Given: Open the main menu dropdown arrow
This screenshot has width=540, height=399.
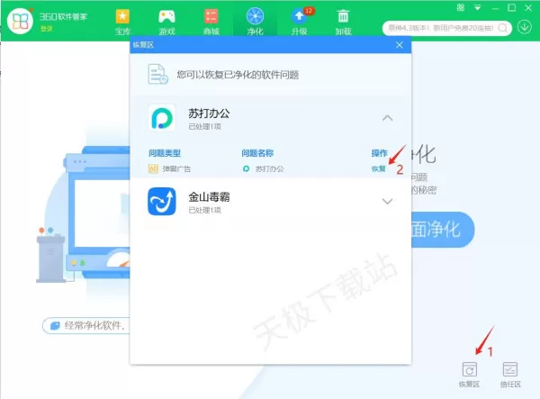Looking at the screenshot, I should (477, 7).
